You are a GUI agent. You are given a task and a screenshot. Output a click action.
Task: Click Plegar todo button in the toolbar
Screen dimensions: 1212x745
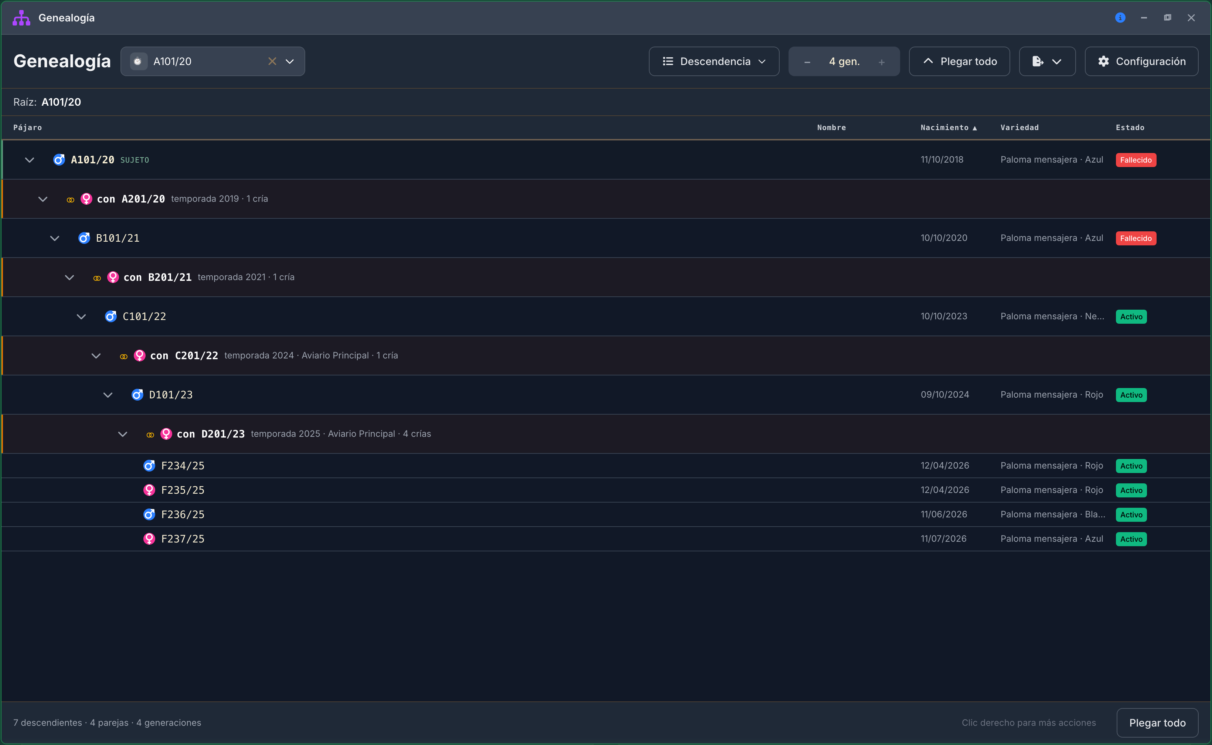959,61
